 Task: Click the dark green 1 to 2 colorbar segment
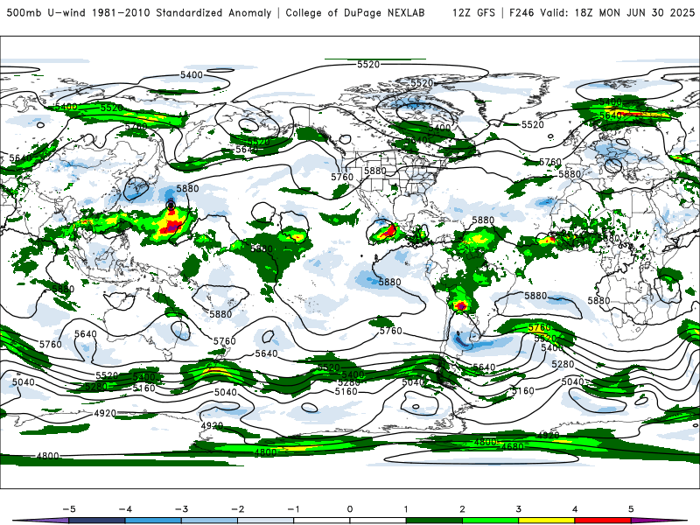click(434, 521)
